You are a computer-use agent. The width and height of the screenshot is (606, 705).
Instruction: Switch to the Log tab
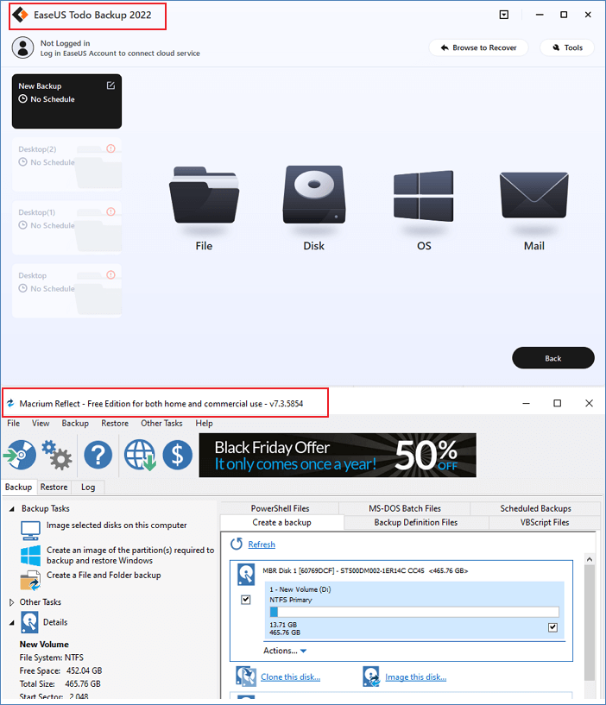[x=88, y=487]
